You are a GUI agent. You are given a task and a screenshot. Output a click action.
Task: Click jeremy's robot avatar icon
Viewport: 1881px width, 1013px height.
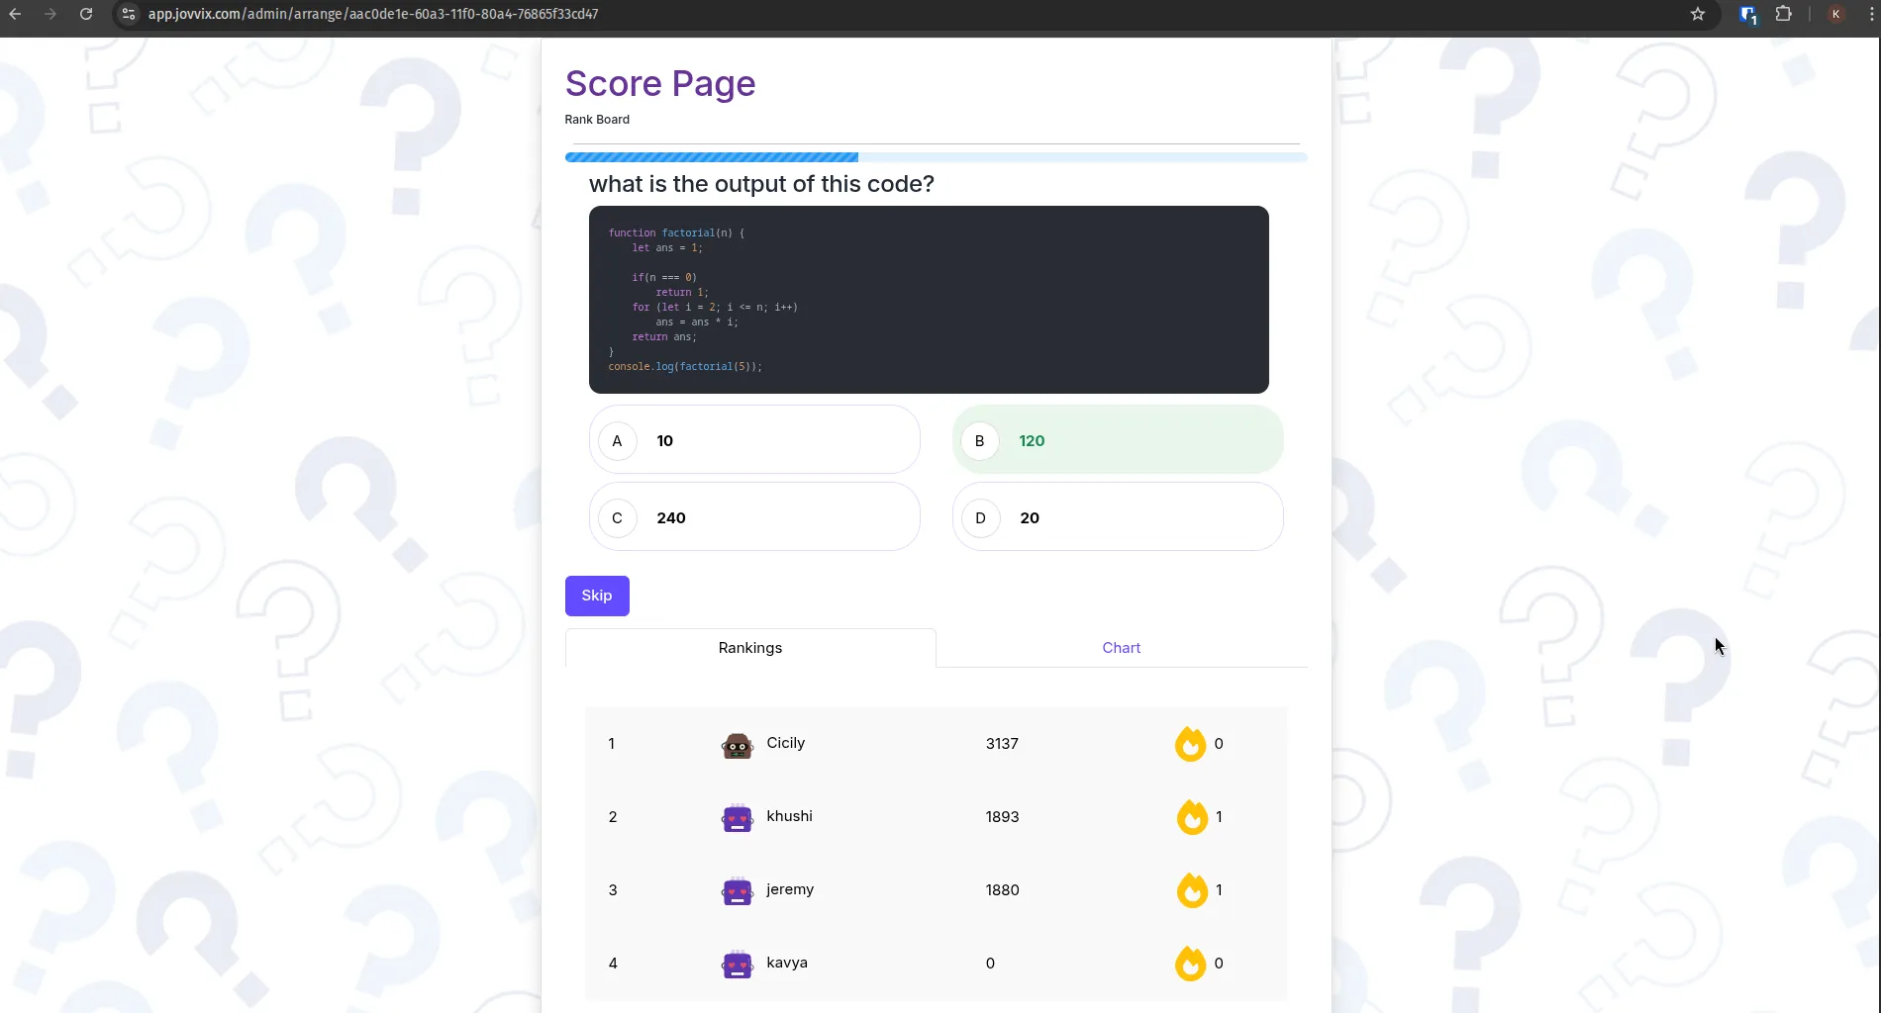[x=737, y=891]
